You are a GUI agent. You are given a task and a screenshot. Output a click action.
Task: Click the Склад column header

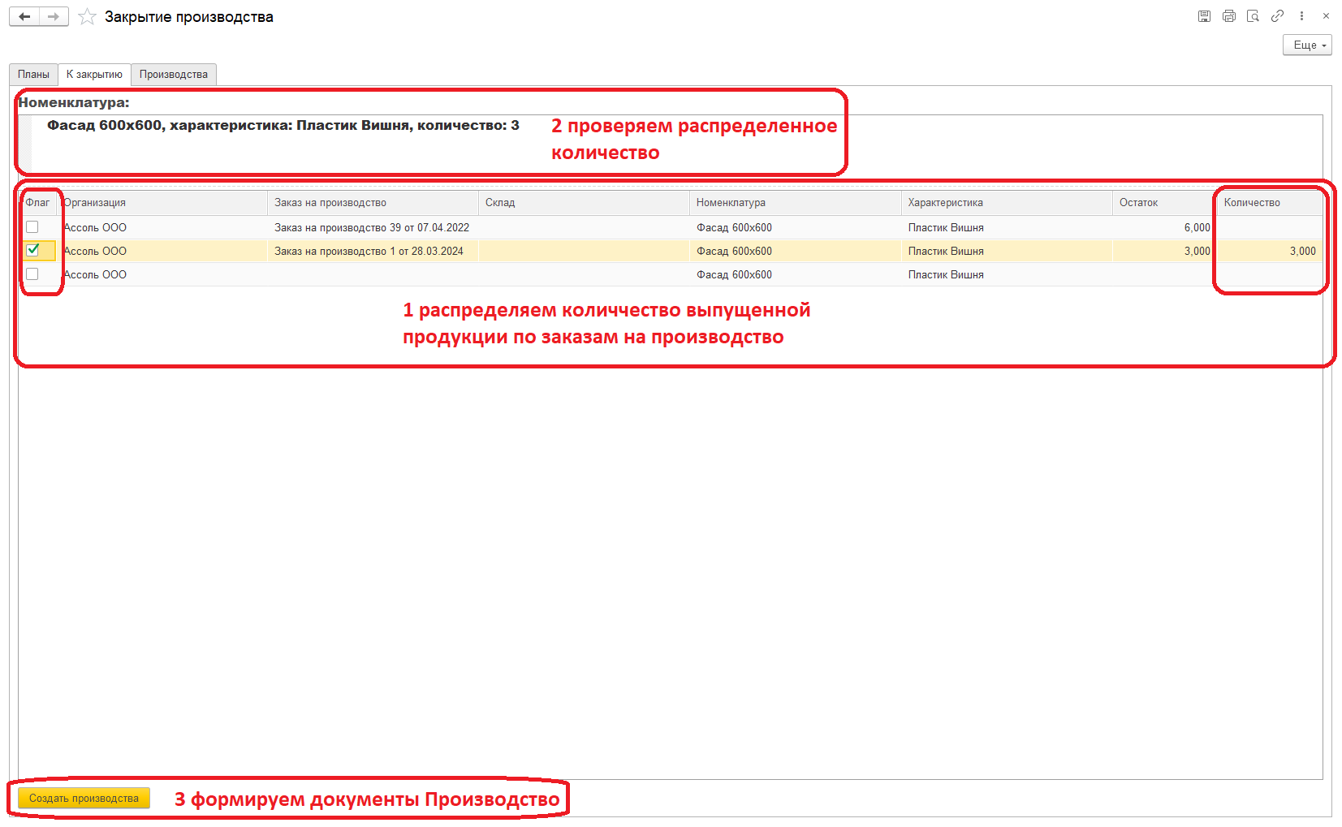pyautogui.click(x=585, y=203)
